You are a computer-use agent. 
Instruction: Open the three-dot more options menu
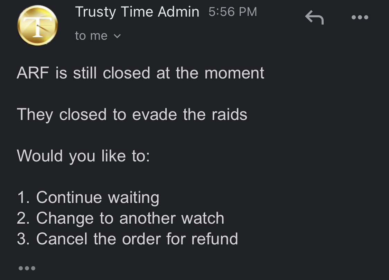[x=360, y=17]
